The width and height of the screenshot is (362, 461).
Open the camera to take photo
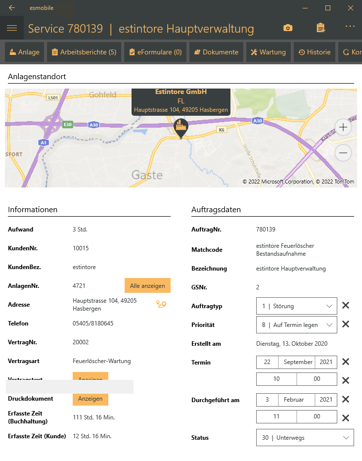(x=288, y=28)
